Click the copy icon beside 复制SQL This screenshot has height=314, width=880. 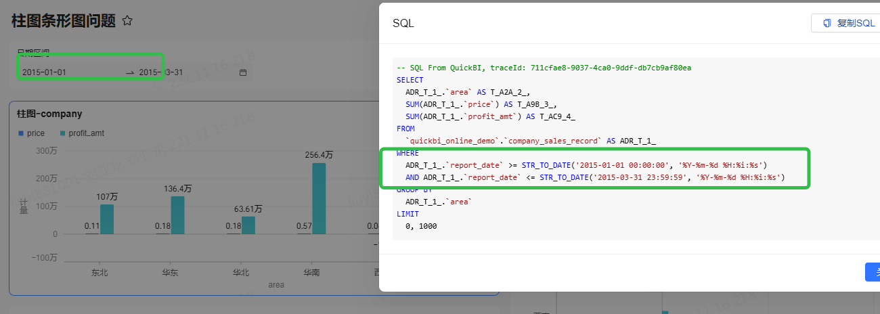827,23
